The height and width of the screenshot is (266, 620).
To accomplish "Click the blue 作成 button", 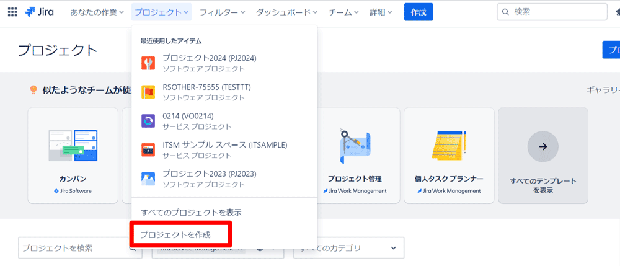I will click(418, 12).
